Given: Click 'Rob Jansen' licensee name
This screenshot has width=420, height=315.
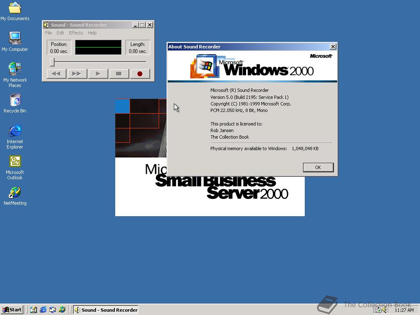Looking at the screenshot, I should click(x=222, y=130).
